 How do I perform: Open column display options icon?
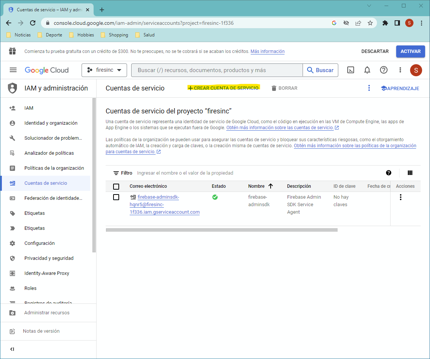(410, 173)
